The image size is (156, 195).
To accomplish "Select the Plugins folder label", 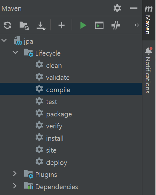I will click(x=46, y=175).
